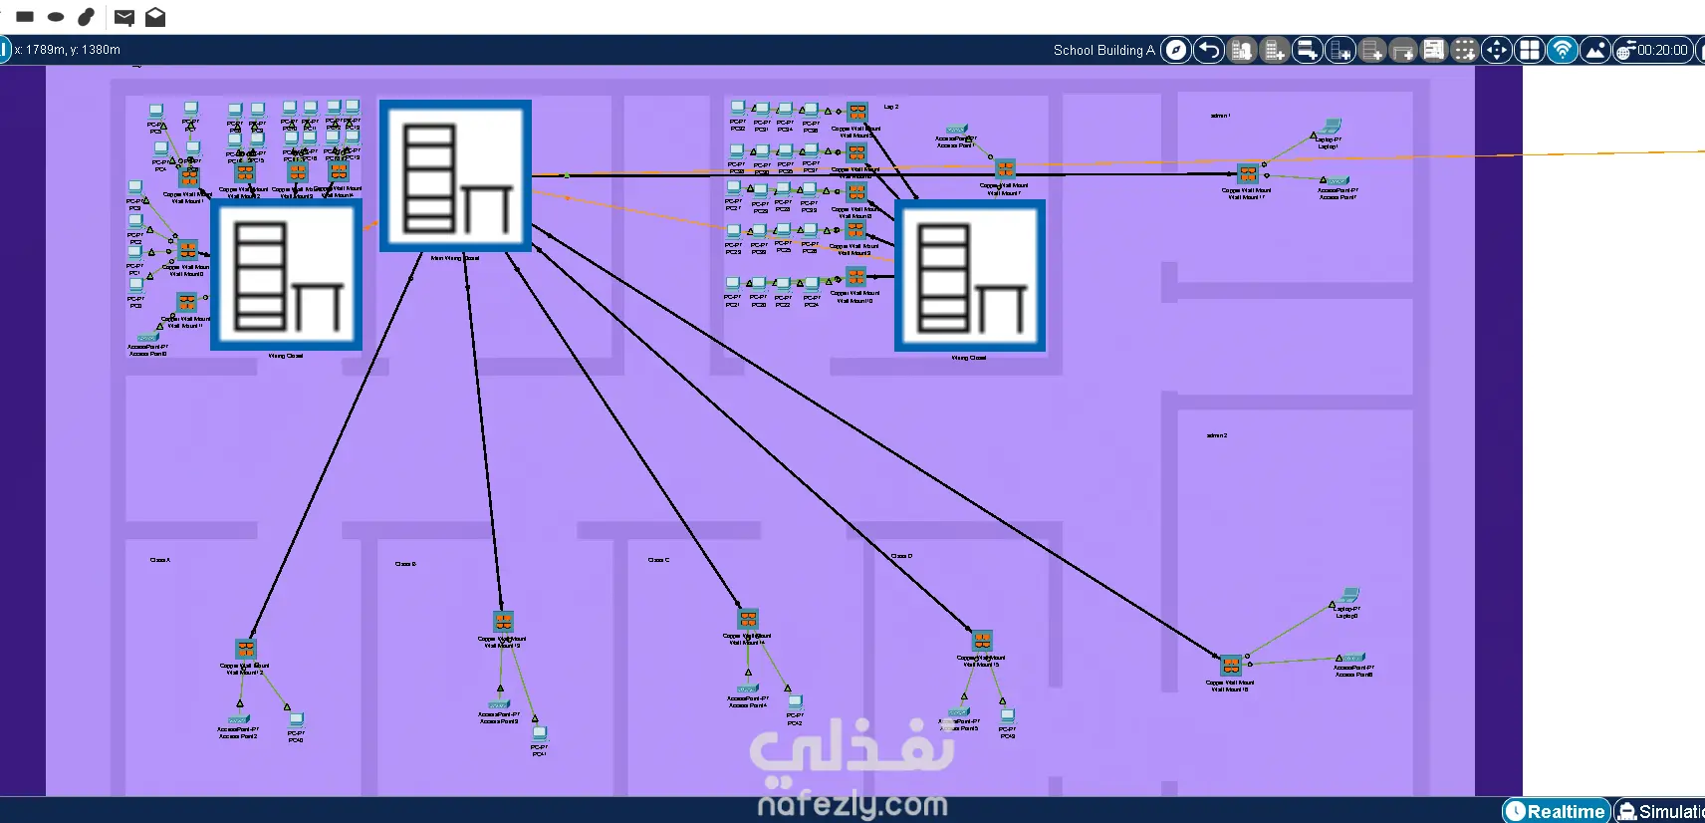Image resolution: width=1705 pixels, height=823 pixels.
Task: Open the Main Wiring Closet
Action: click(455, 176)
